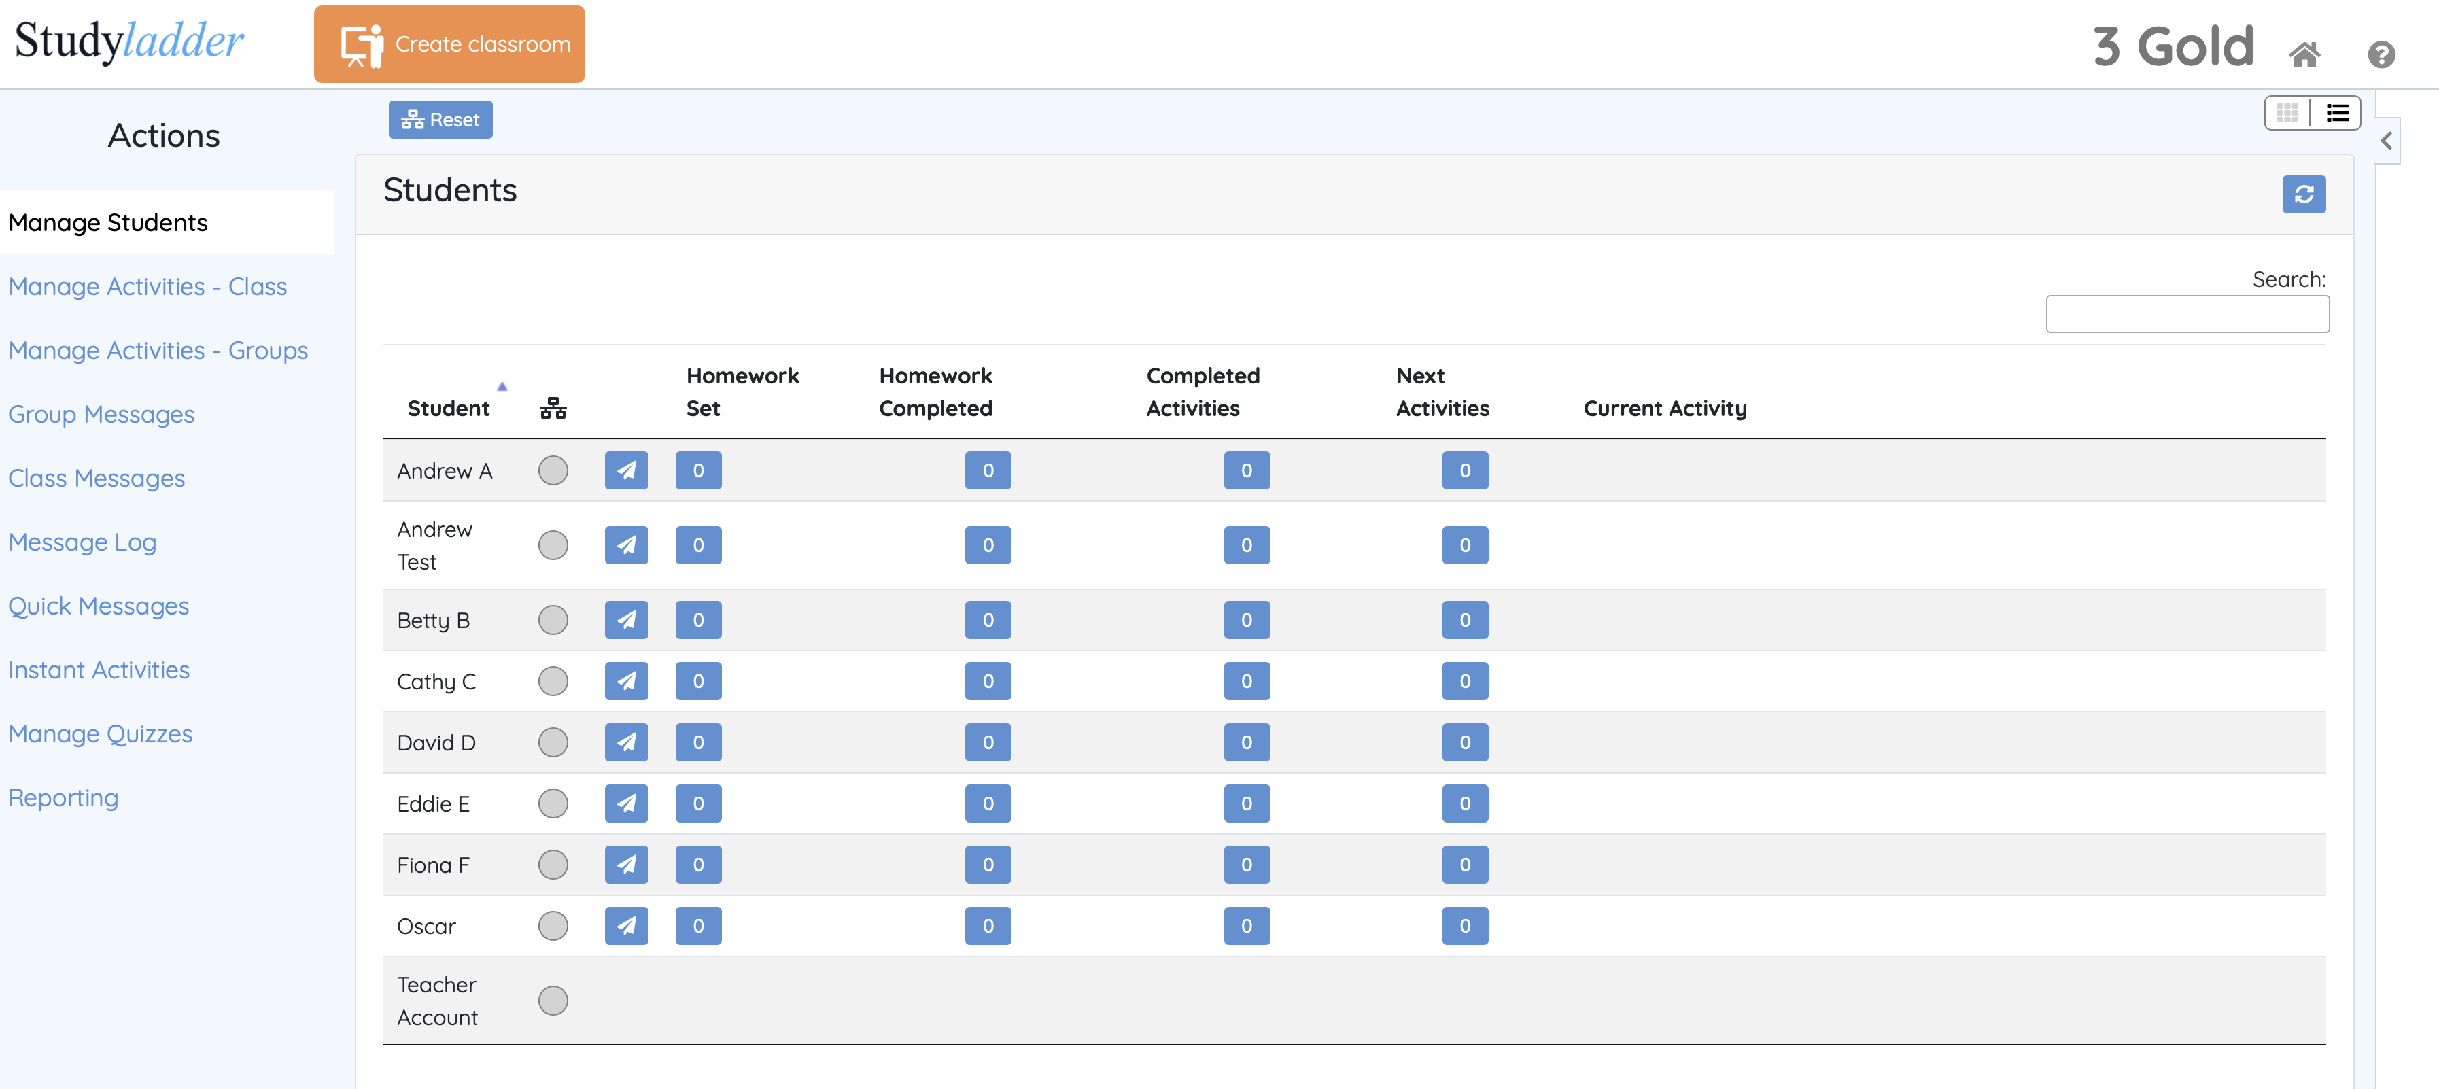The width and height of the screenshot is (2439, 1089).
Task: Toggle the circle for Teacher Account
Action: tap(553, 1001)
